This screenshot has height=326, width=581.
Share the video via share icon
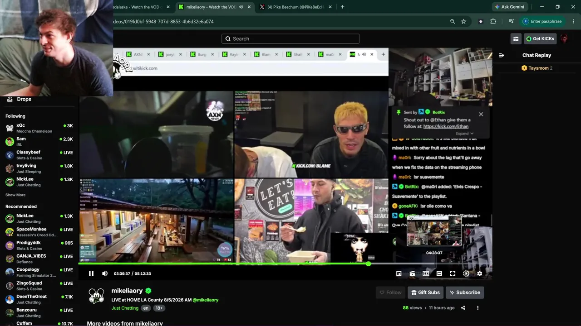[x=463, y=308]
